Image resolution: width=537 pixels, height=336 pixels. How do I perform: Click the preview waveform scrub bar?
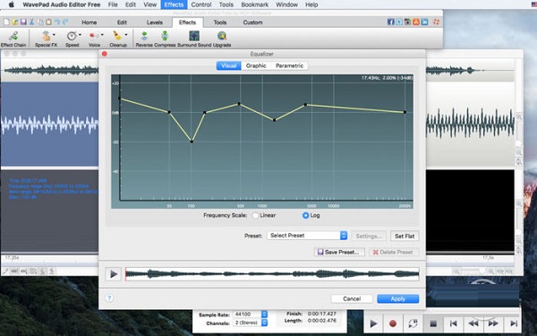coord(272,273)
